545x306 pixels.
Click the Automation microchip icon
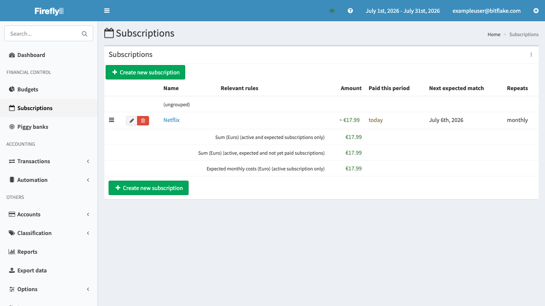pyautogui.click(x=12, y=180)
